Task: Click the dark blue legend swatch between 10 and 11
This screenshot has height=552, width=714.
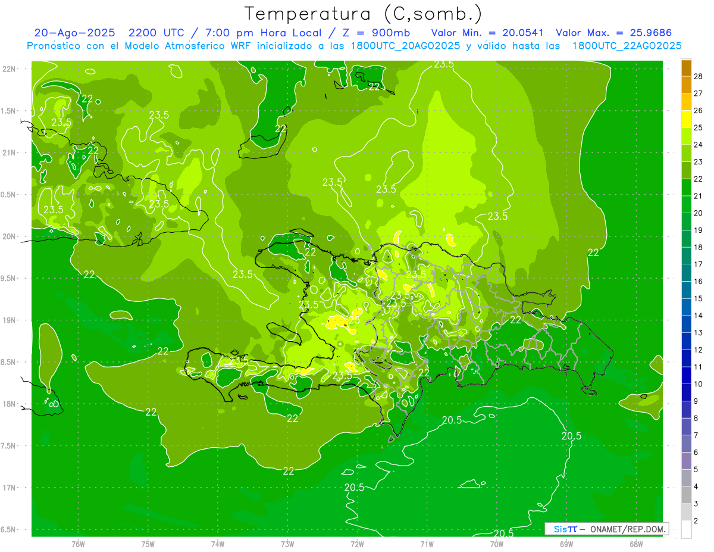Action: pos(686,375)
